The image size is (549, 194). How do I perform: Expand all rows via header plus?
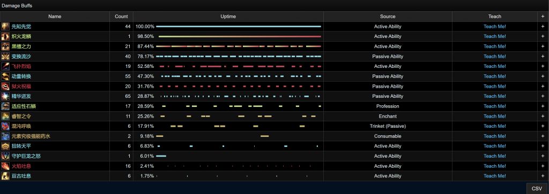(543, 17)
